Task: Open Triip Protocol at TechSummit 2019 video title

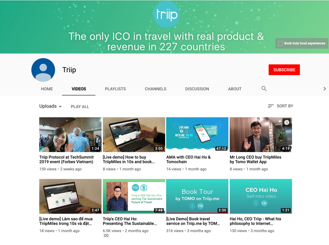Action: pyautogui.click(x=67, y=159)
